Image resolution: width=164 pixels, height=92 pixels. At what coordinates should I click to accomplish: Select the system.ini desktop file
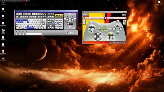[x=3, y=38]
